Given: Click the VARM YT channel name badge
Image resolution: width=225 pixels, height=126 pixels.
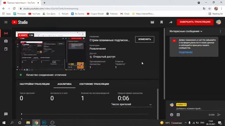Looking at the screenshot, I should point(181,105).
